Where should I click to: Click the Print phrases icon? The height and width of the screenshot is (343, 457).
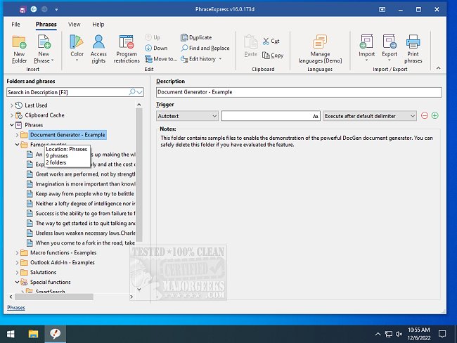[x=413, y=42]
